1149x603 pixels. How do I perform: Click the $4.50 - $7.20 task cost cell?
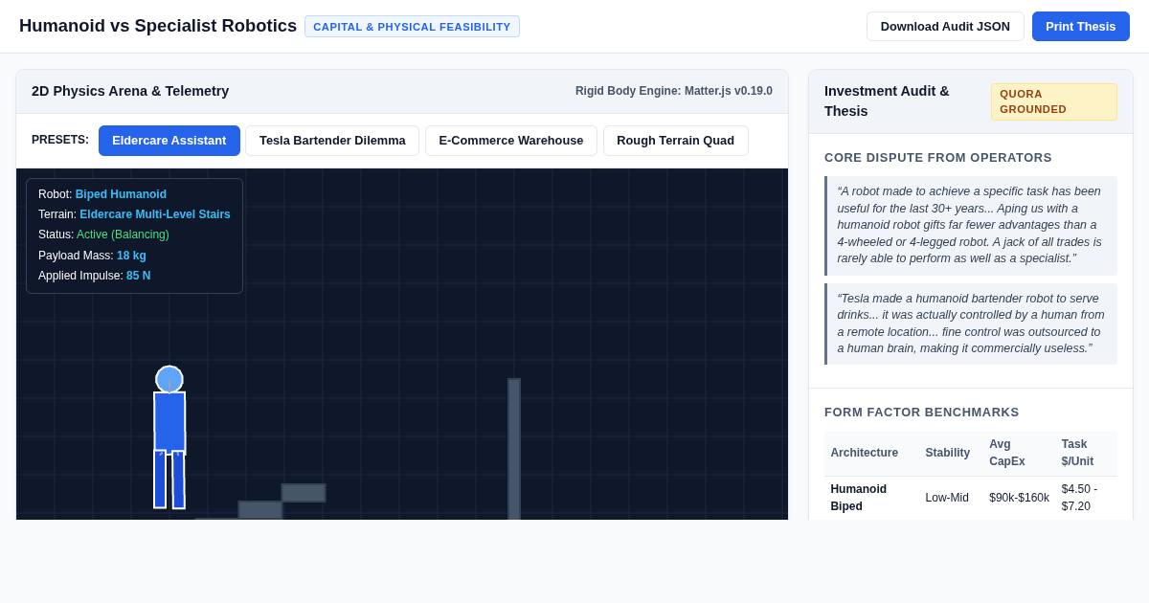pyautogui.click(x=1079, y=498)
